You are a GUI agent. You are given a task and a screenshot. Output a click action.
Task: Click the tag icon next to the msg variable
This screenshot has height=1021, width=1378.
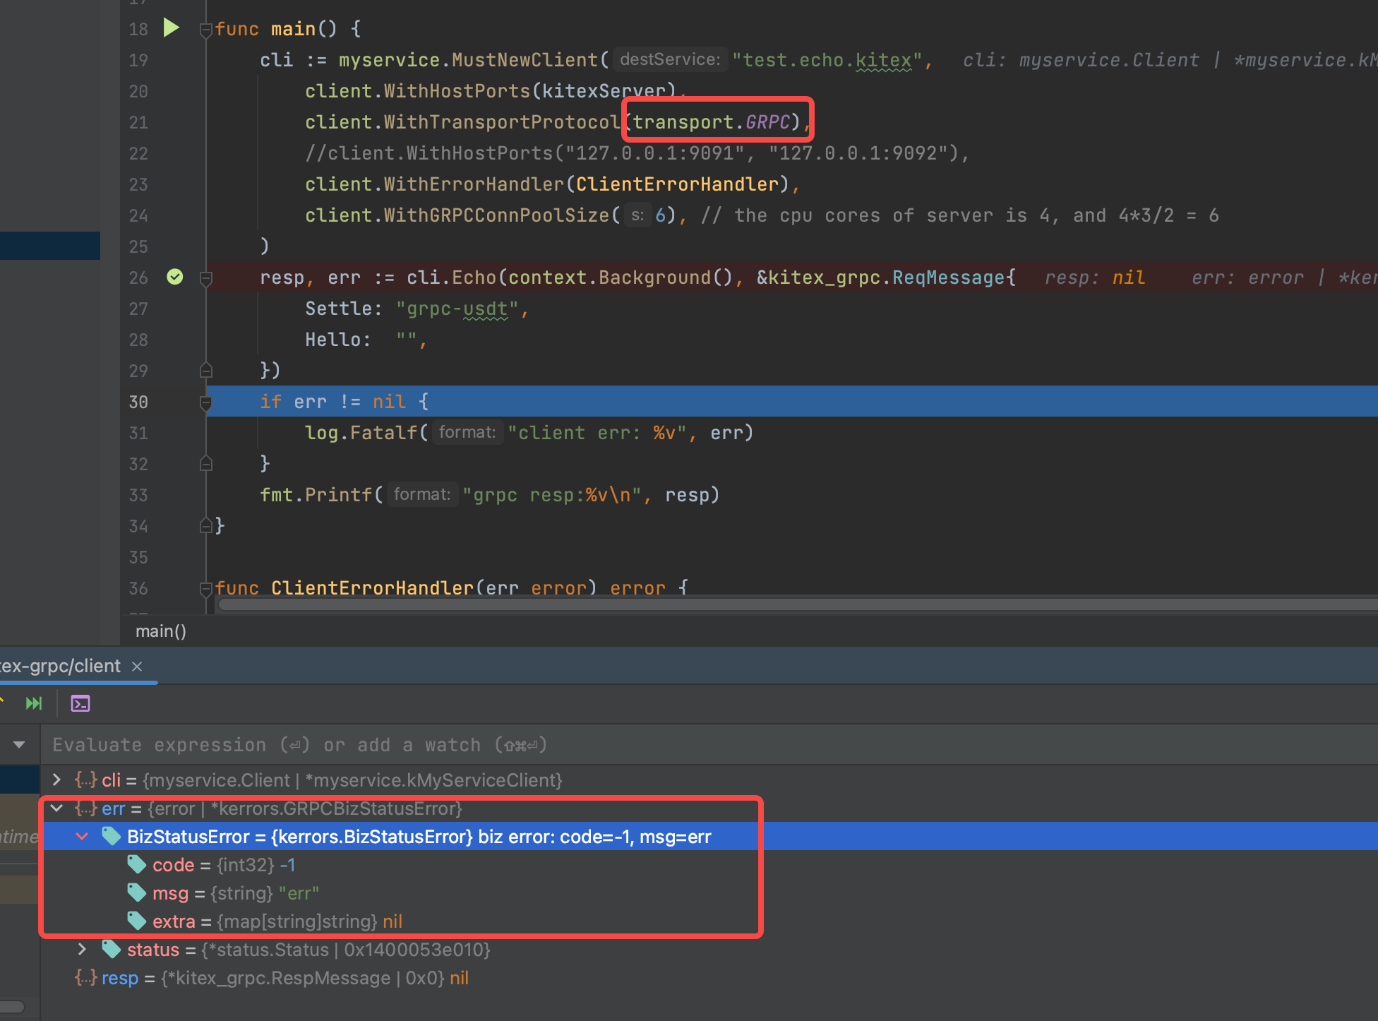pos(136,892)
